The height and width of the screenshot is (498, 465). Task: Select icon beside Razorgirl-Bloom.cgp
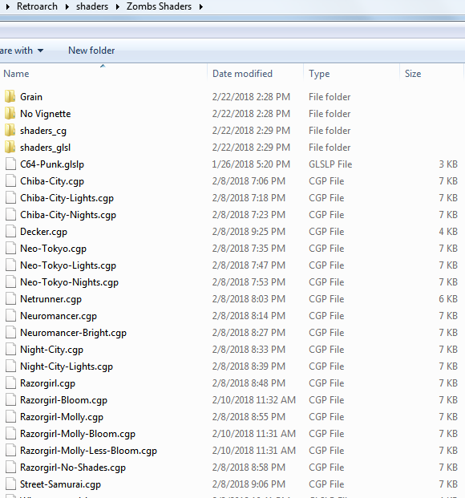pos(10,399)
